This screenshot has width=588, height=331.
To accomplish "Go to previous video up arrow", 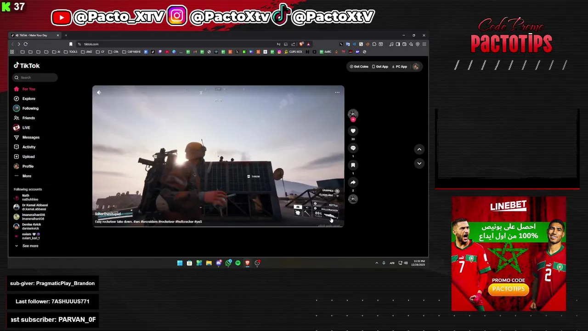I will click(x=419, y=149).
